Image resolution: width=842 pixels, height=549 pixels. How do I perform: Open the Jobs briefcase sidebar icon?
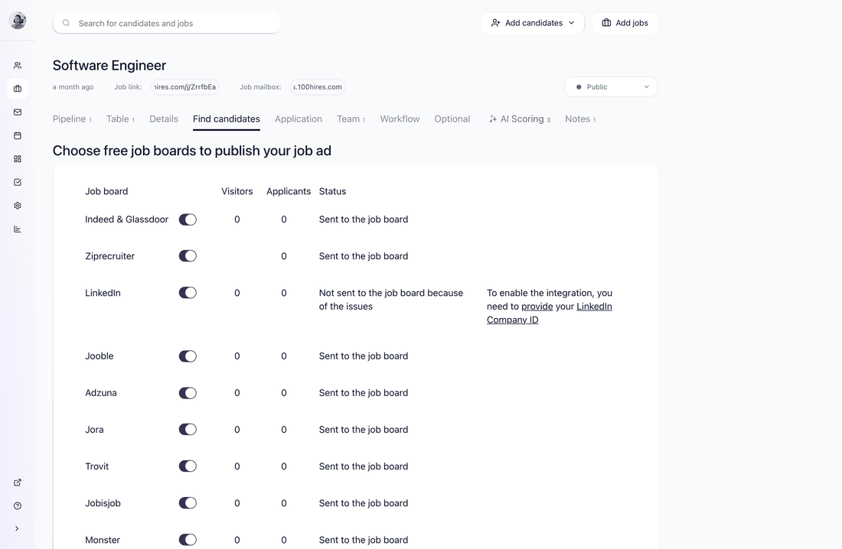tap(18, 89)
